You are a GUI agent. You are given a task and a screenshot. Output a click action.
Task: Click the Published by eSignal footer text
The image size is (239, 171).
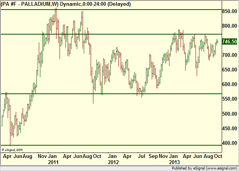click(x=204, y=168)
